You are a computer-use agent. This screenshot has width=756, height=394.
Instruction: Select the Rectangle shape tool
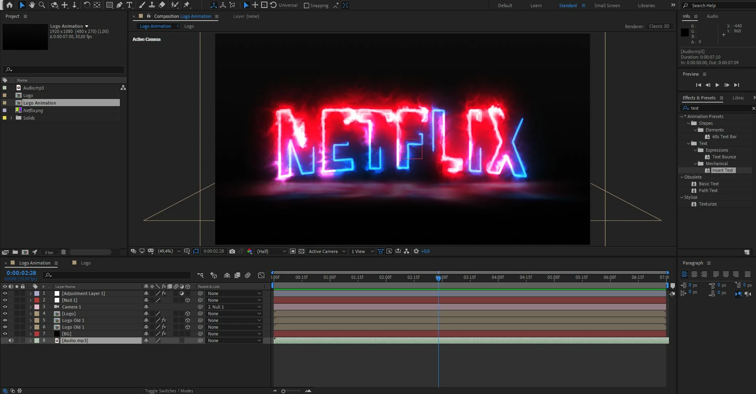coord(110,5)
